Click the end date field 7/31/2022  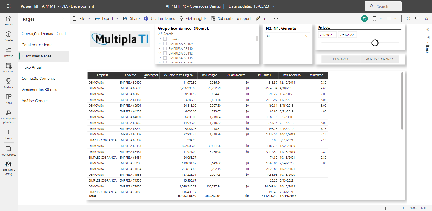[x=347, y=35]
